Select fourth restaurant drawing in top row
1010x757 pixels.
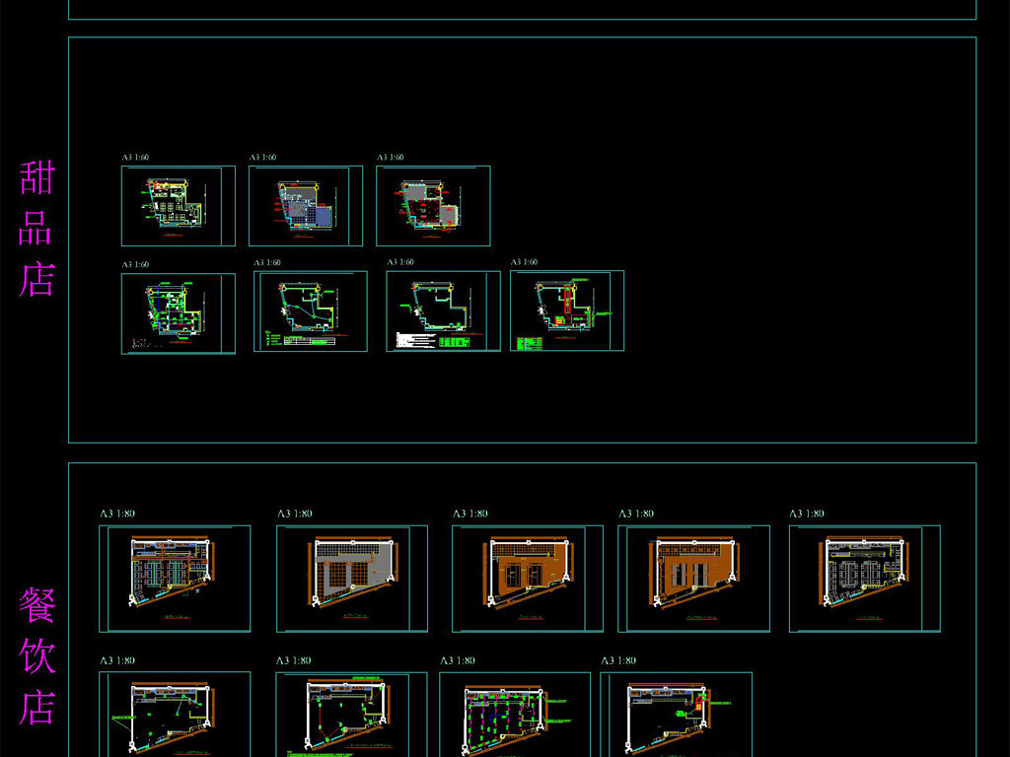click(x=692, y=578)
